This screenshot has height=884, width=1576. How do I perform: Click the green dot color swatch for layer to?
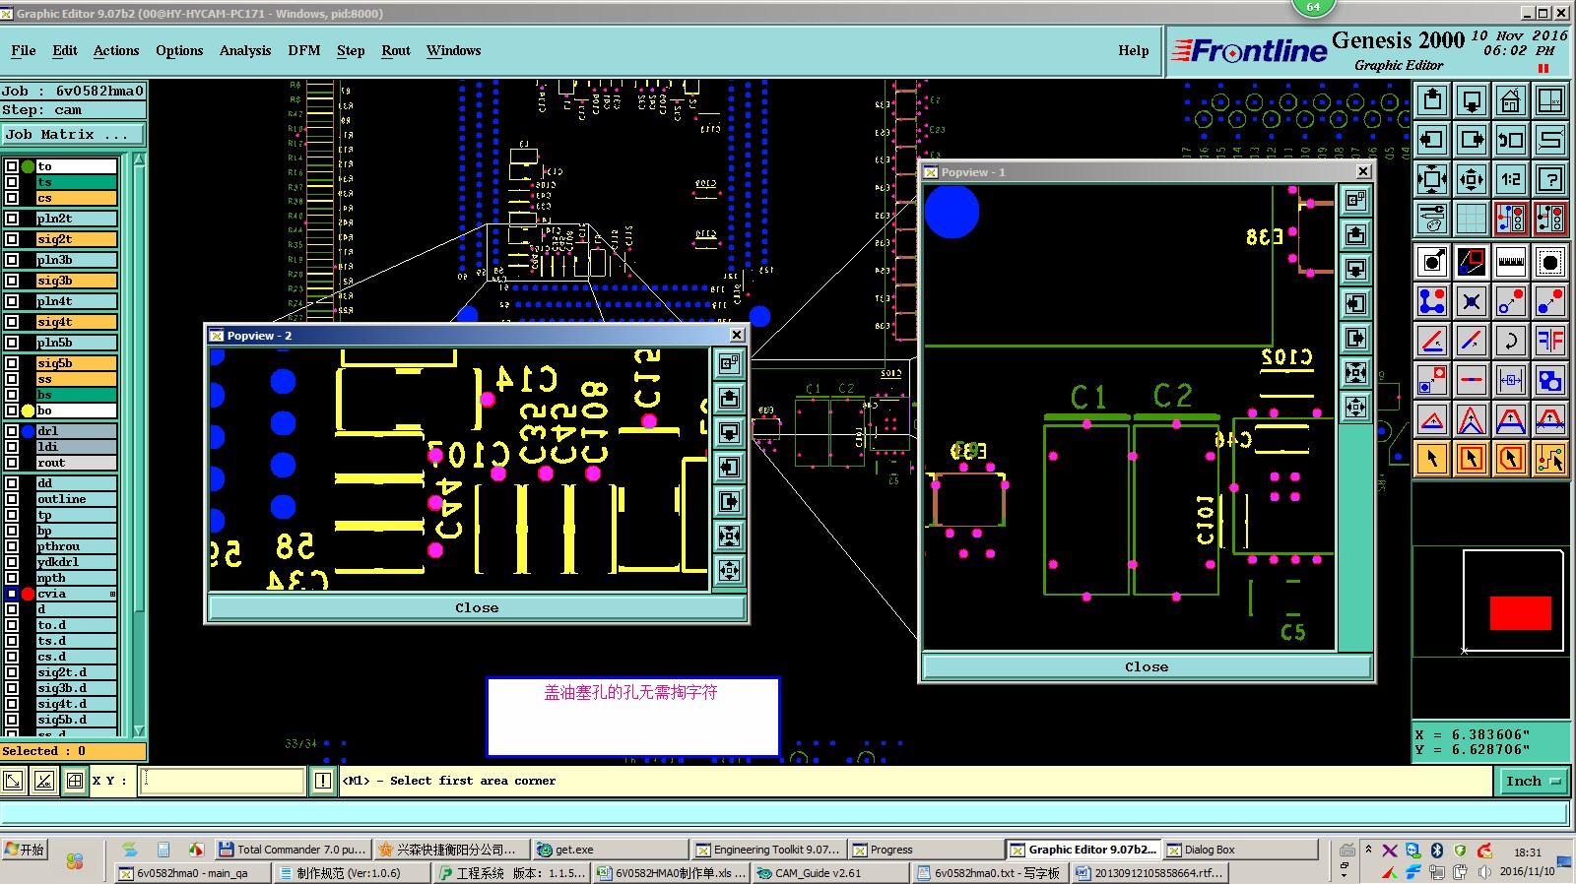coord(28,166)
